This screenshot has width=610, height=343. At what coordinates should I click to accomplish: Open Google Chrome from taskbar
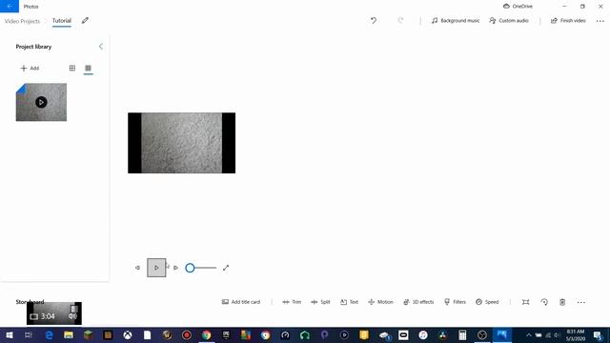tap(206, 335)
